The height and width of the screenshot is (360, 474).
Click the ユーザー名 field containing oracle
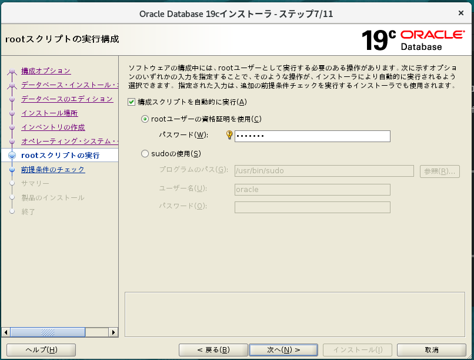312,190
